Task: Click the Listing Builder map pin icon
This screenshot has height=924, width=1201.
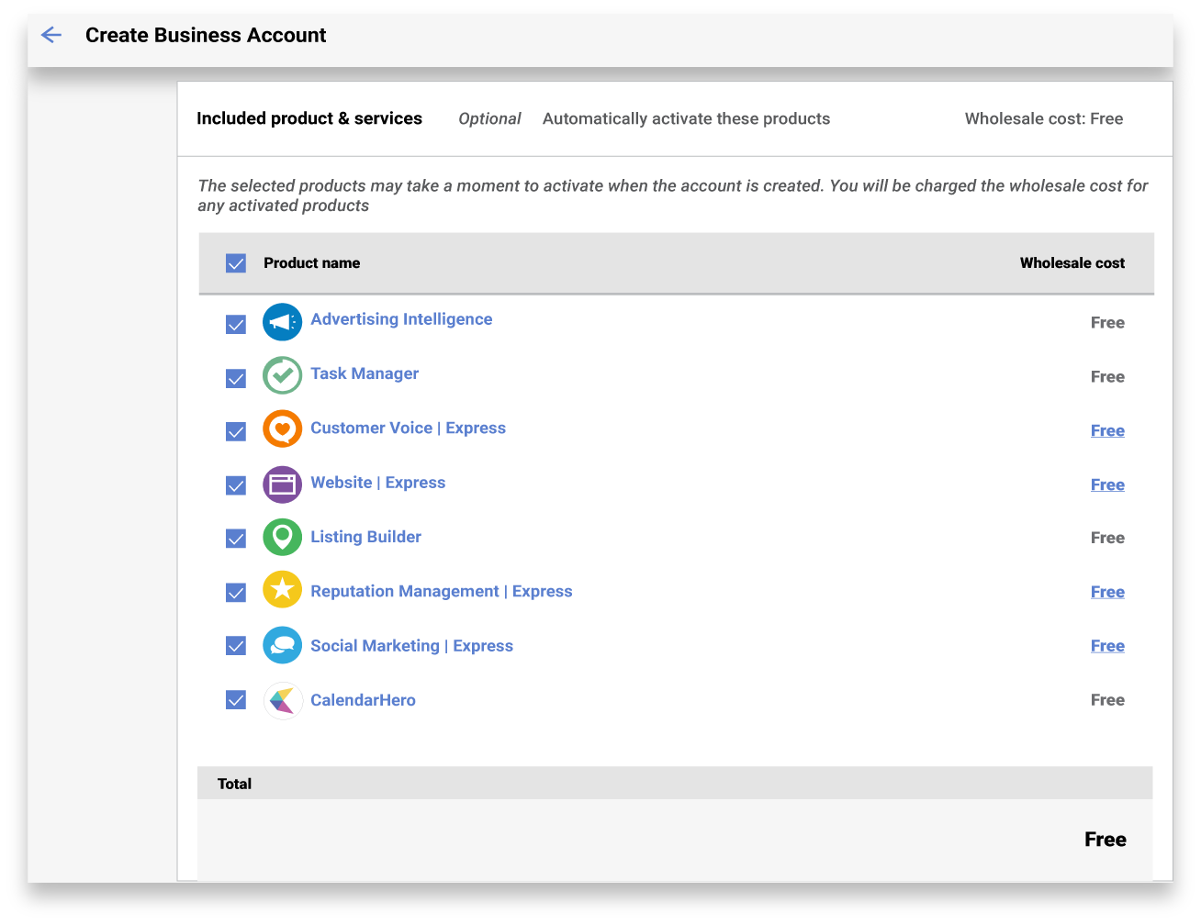Action: coord(282,538)
